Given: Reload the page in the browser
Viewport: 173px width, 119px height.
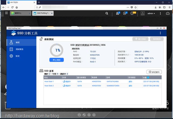Looking at the screenshot, I should (x=12, y=7).
